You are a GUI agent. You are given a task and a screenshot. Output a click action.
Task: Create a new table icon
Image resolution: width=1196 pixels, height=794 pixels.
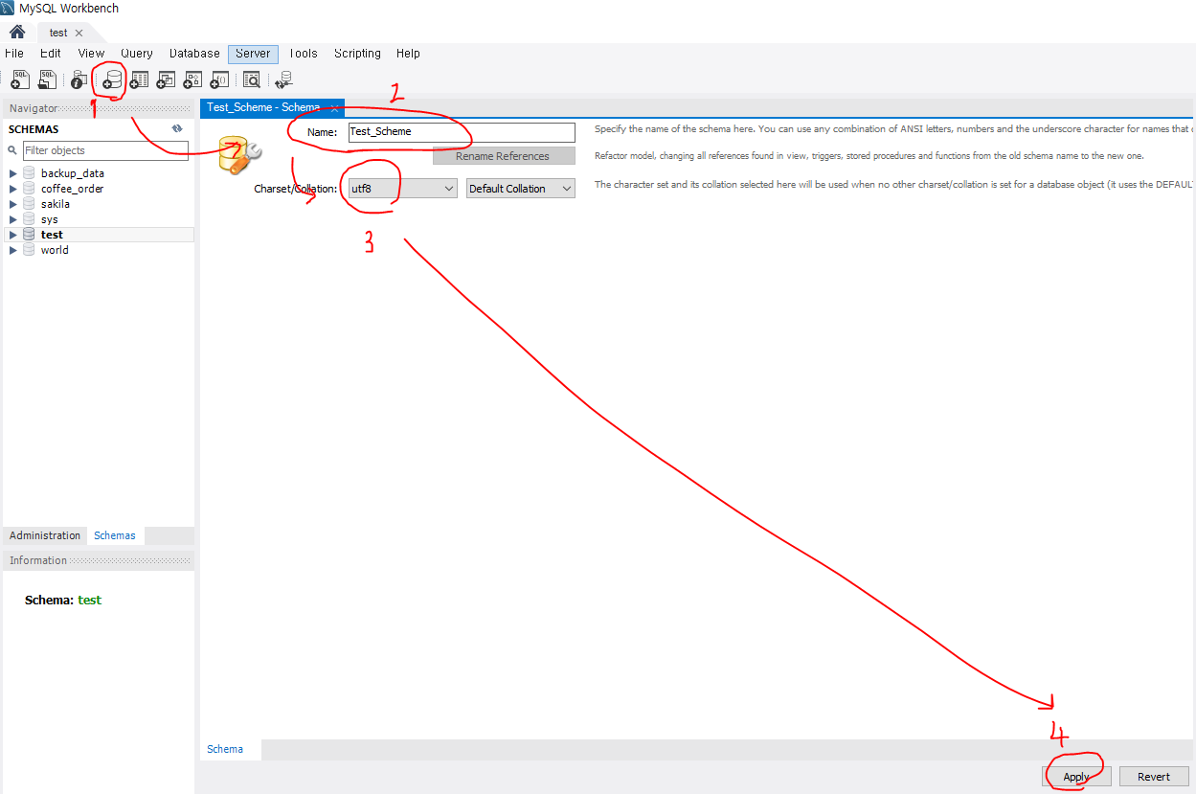tap(139, 81)
